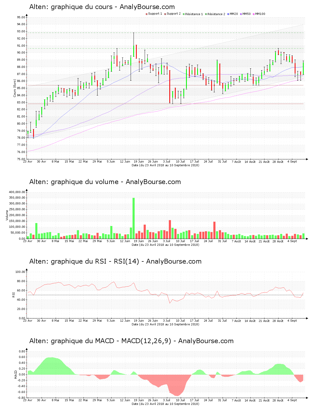318x411 pixels.
Task: Click '23 Avr' date label on price chart
Action: click(28, 161)
